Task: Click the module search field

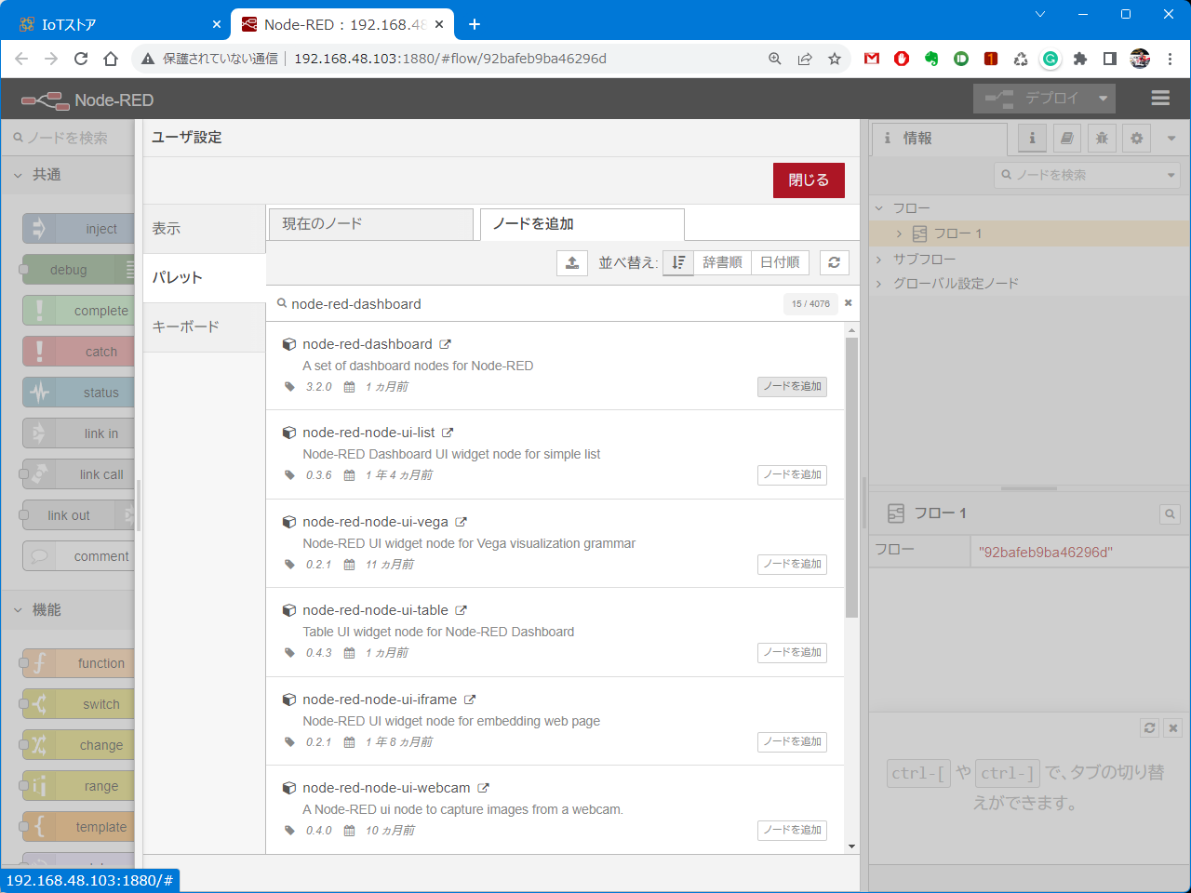Action: (x=530, y=304)
